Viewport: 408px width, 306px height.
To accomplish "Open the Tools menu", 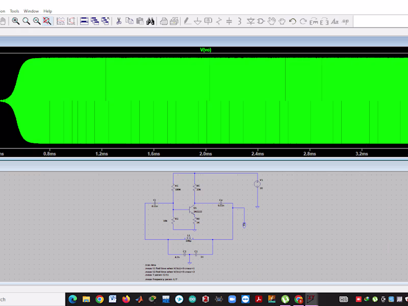I will pyautogui.click(x=14, y=11).
